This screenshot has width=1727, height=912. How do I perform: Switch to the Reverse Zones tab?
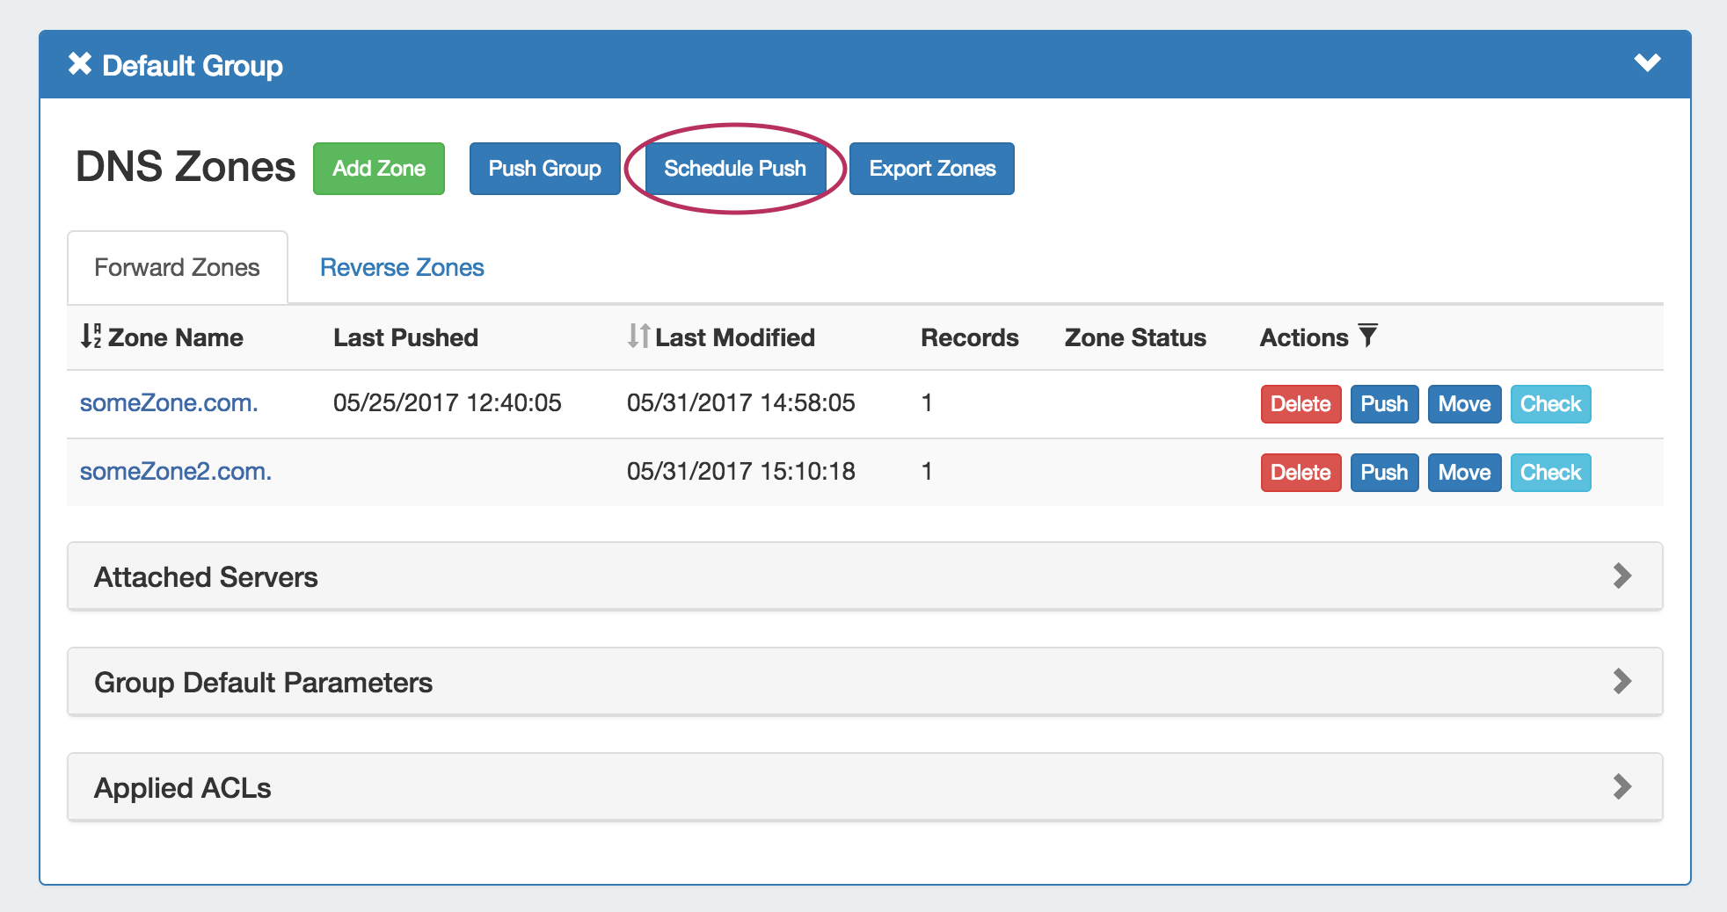[402, 268]
